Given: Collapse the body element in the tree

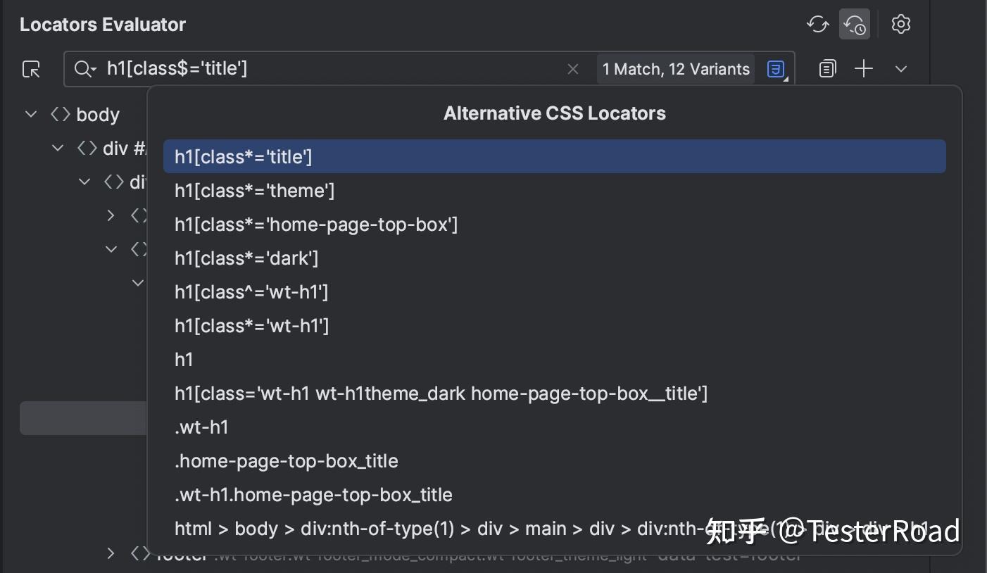Looking at the screenshot, I should point(31,114).
